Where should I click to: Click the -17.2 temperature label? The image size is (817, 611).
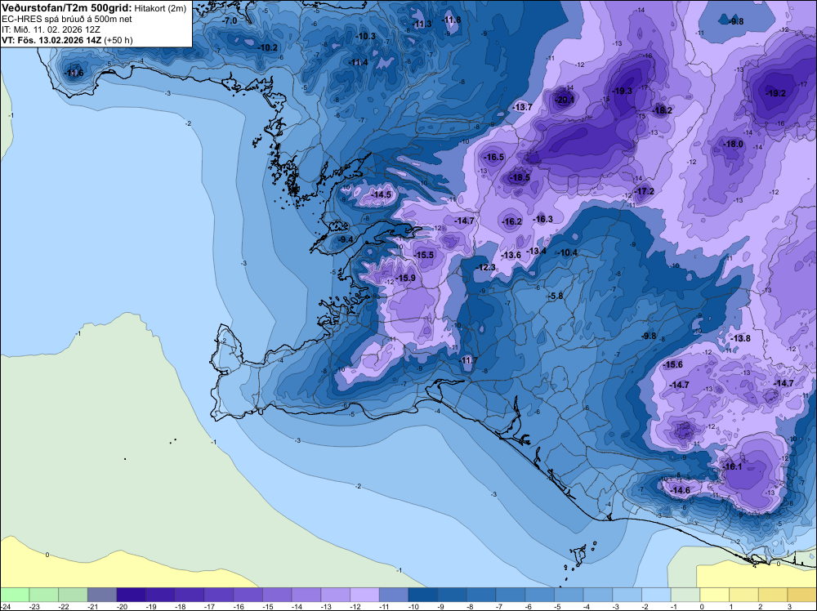[644, 191]
